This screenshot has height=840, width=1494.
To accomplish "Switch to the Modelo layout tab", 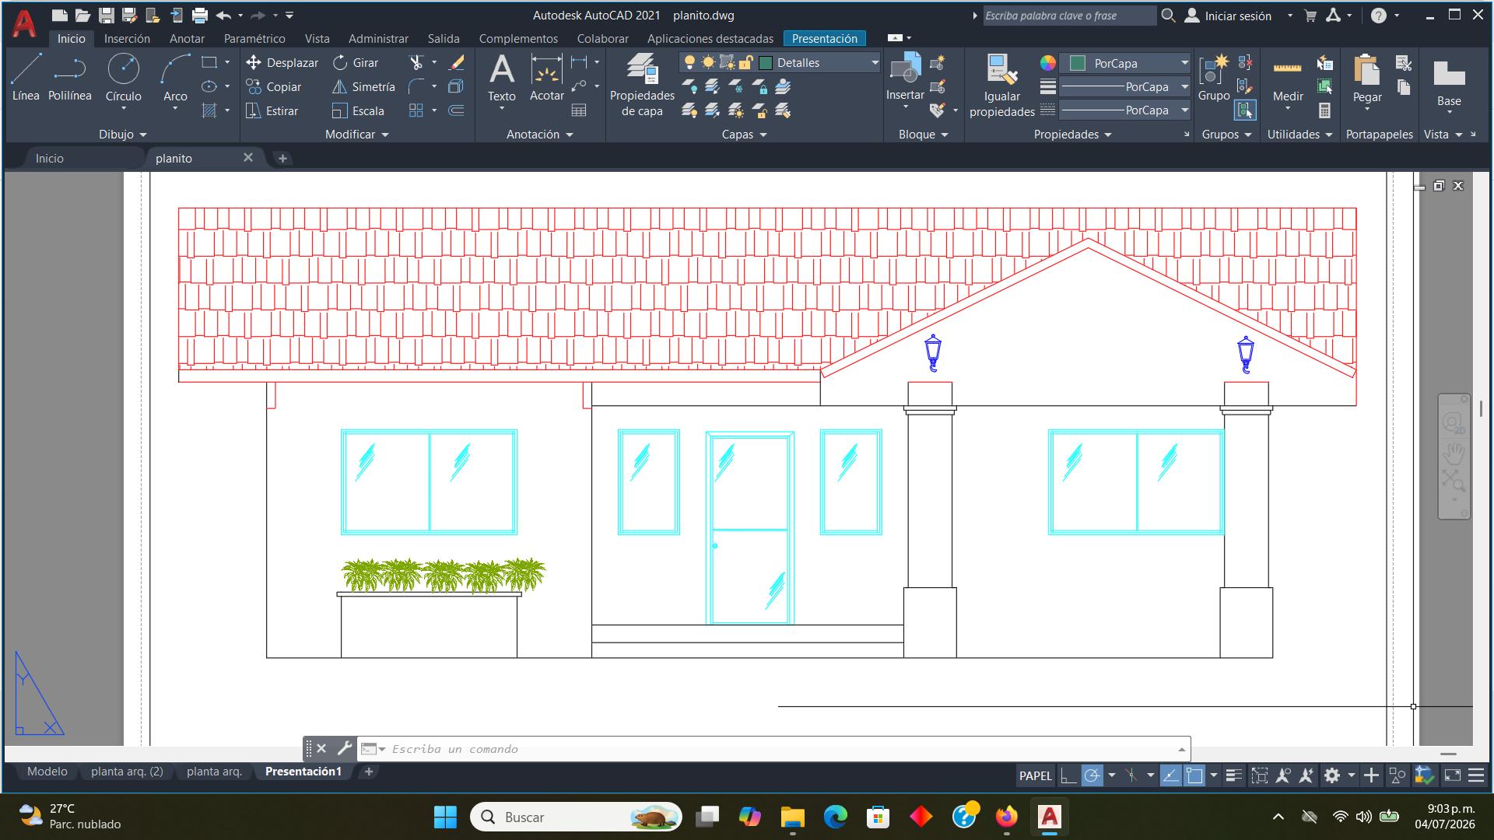I will tap(47, 772).
